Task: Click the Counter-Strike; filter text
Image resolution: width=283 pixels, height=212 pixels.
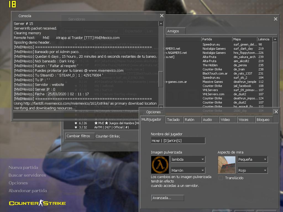Action: [108, 136]
